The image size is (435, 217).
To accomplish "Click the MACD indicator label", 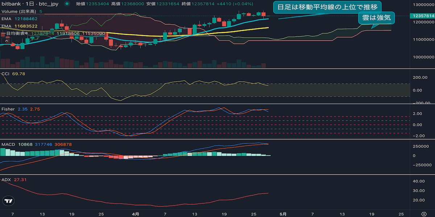I will (x=8, y=144).
